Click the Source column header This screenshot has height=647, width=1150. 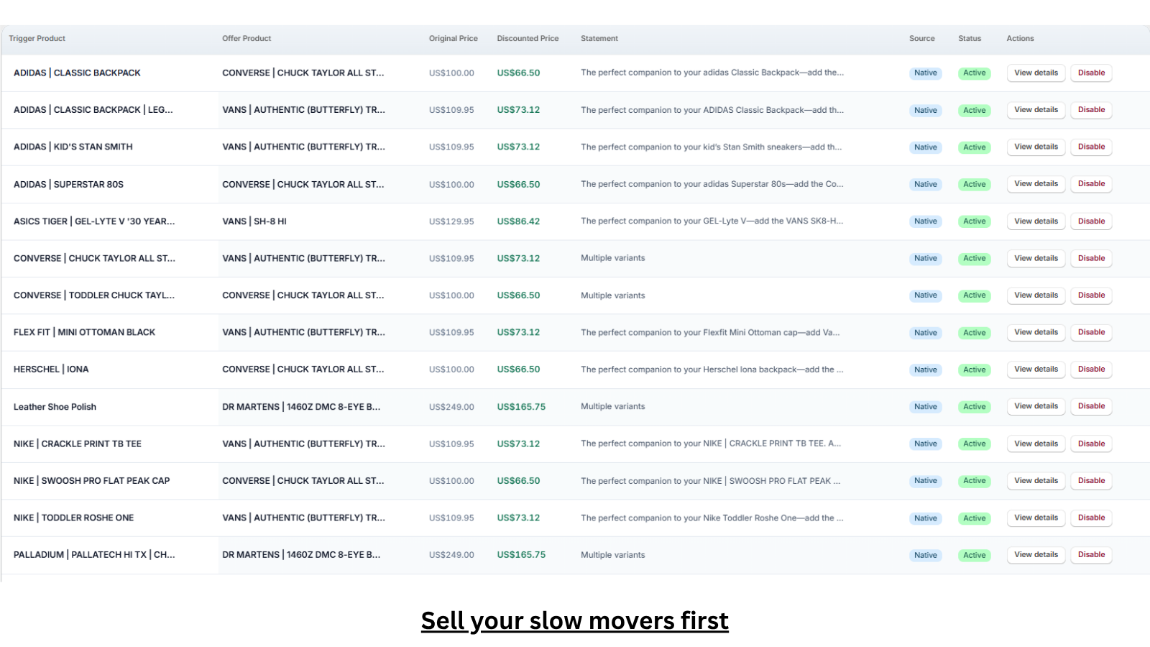922,39
